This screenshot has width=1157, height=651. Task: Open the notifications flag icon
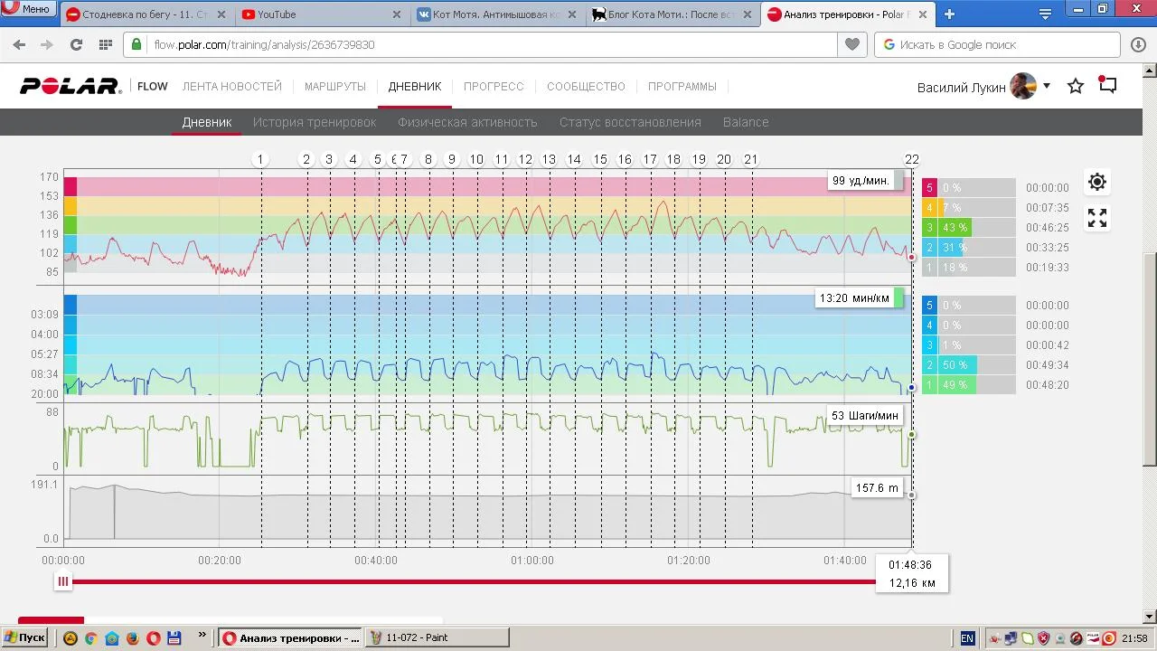pyautogui.click(x=1107, y=85)
